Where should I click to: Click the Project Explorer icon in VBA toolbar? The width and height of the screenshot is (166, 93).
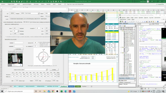149,22
